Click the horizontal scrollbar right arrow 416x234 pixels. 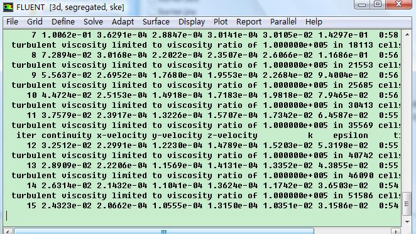396,231
